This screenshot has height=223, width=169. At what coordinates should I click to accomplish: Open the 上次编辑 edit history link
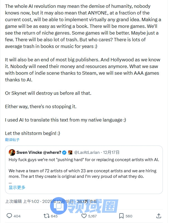[x=13, y=202]
